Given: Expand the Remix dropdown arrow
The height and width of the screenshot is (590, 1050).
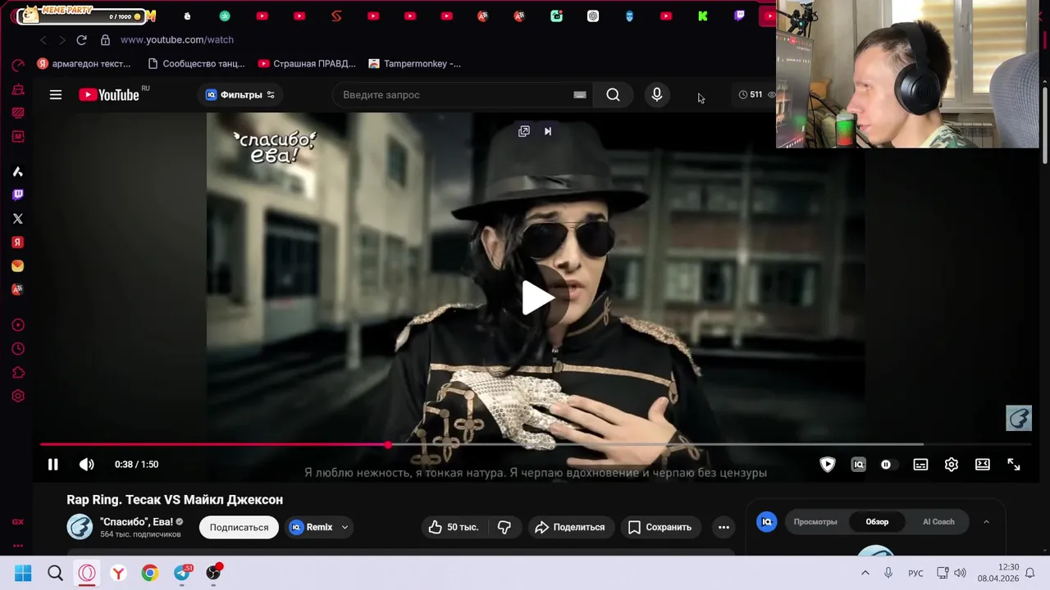Looking at the screenshot, I should coord(345,528).
